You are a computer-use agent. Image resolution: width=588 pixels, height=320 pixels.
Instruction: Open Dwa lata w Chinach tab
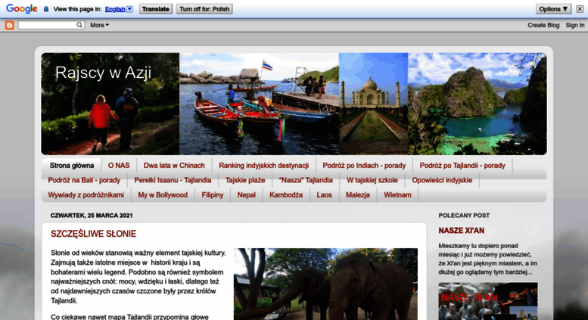pyautogui.click(x=174, y=165)
